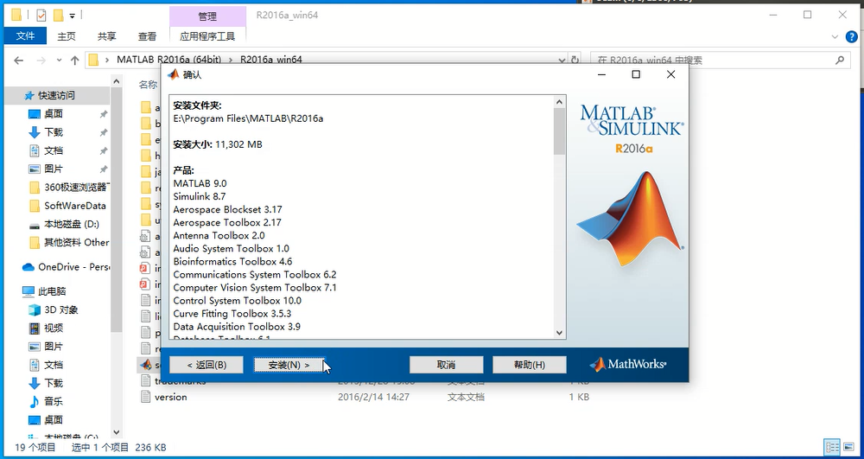Open 本地磁盘 (D:) in sidebar

point(72,224)
